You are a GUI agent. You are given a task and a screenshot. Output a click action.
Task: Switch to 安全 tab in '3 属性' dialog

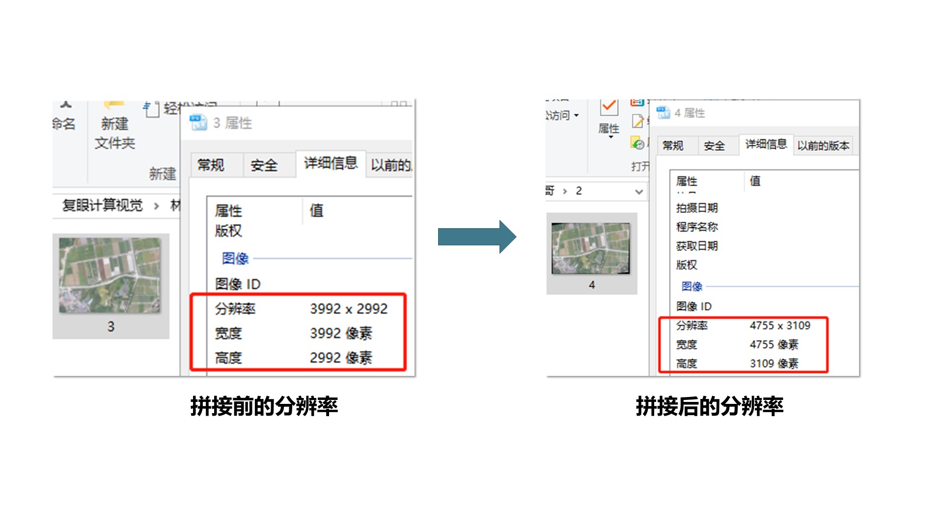coord(264,165)
